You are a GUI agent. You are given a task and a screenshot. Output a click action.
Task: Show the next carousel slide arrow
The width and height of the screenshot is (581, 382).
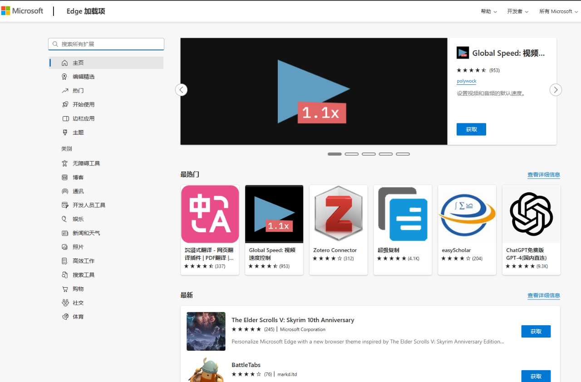tap(556, 90)
